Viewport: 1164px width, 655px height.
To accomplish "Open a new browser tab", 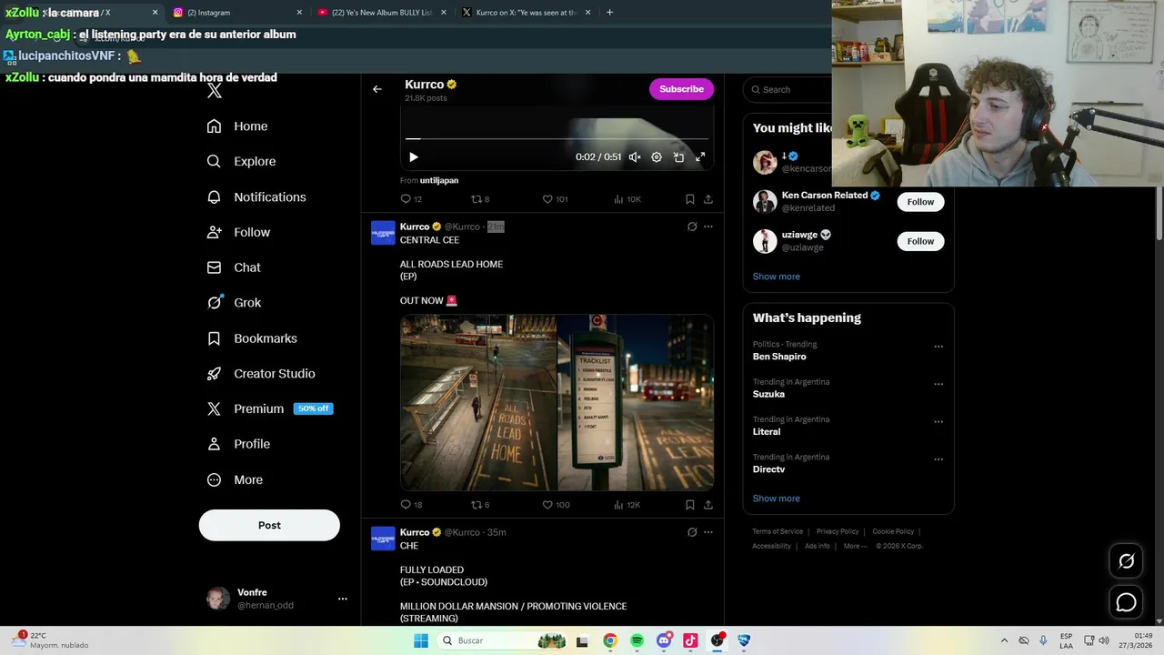I will (x=609, y=13).
